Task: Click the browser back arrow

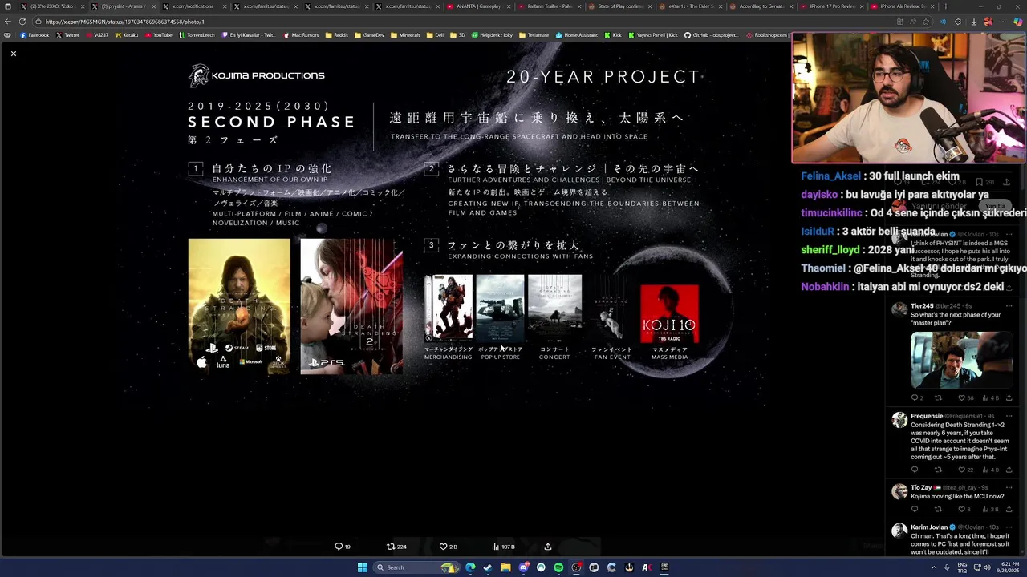Action: click(7, 22)
